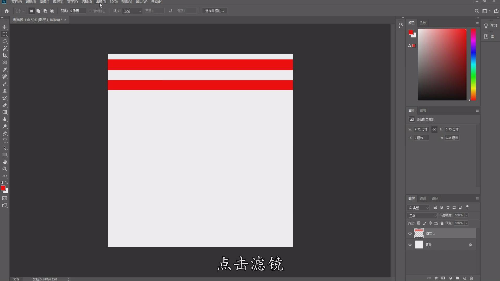Screen dimensions: 500x281
Task: Open 图像 menu
Action: [43, 2]
